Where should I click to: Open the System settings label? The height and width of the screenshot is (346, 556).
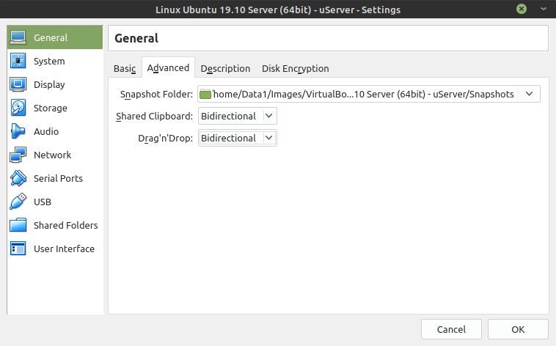point(49,61)
